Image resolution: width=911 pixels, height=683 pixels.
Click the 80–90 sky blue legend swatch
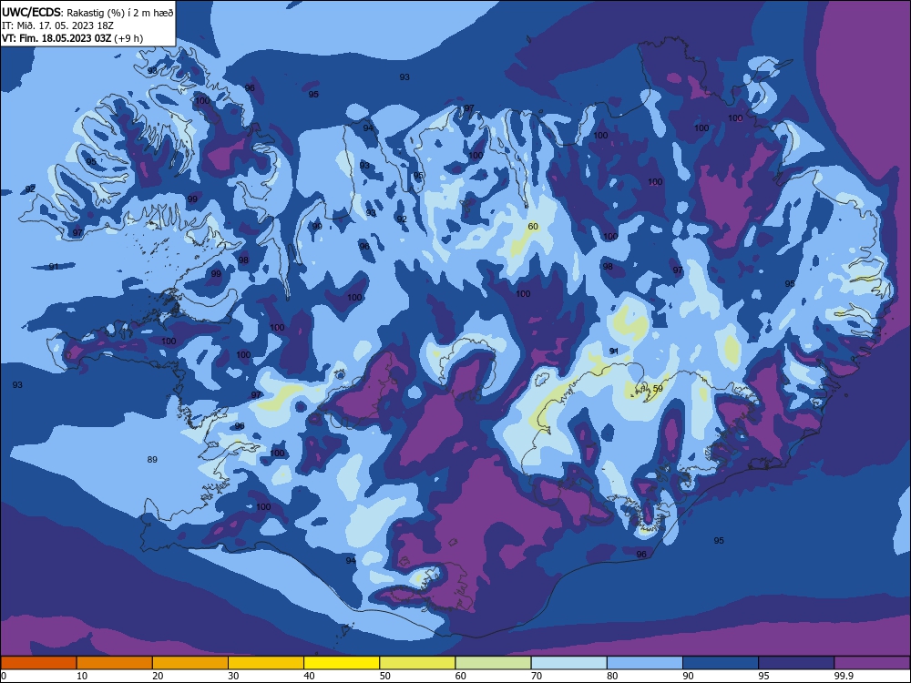tap(645, 663)
